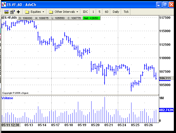This screenshot has height=133, width=176.
Task: Open the chart properties clipboard icon
Action: [12, 12]
